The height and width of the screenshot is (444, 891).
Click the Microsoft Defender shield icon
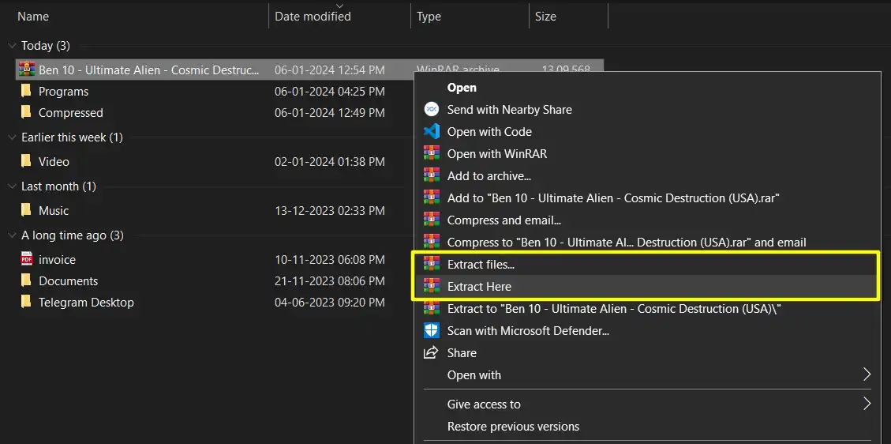pyautogui.click(x=431, y=331)
